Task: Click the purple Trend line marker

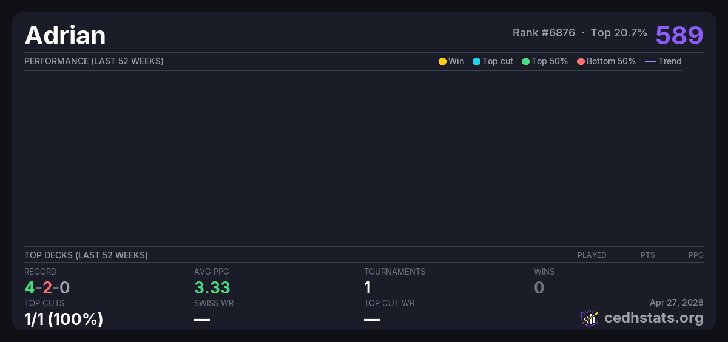Action: pos(650,61)
